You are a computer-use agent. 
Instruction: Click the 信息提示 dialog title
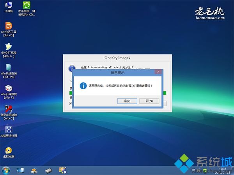[117, 73]
